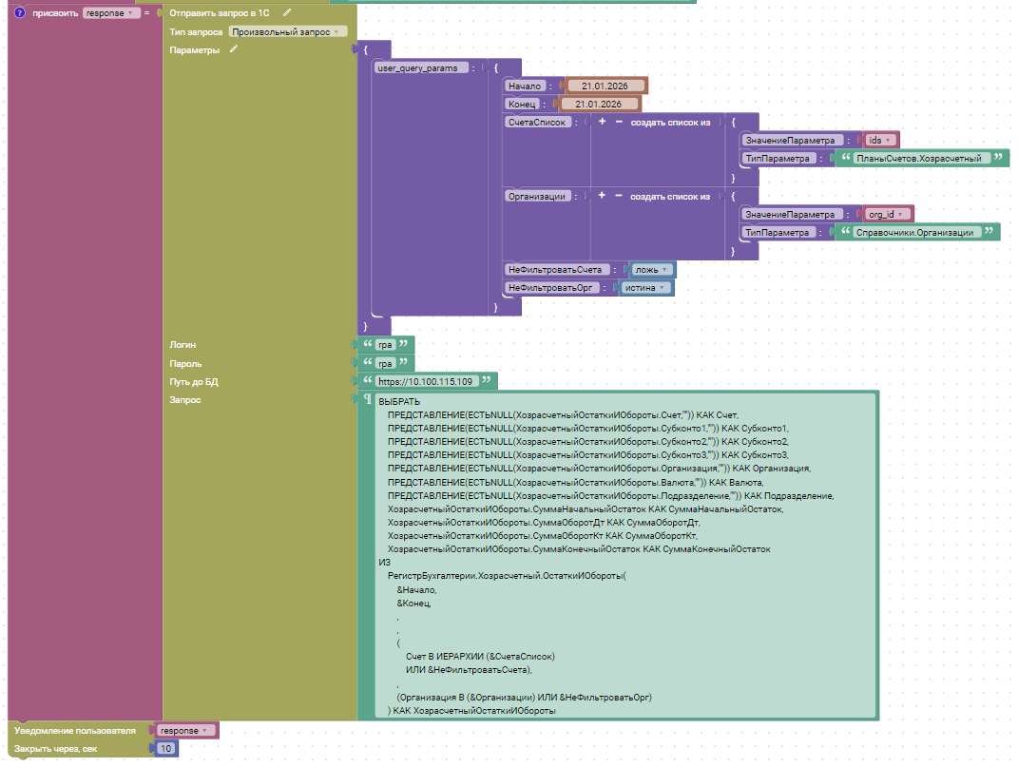Open 'response' variable dropdown in присвоить block

click(x=111, y=13)
